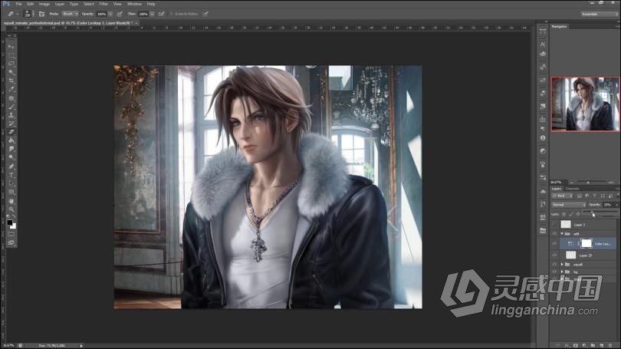Select the Hand tool

pyautogui.click(x=11, y=201)
